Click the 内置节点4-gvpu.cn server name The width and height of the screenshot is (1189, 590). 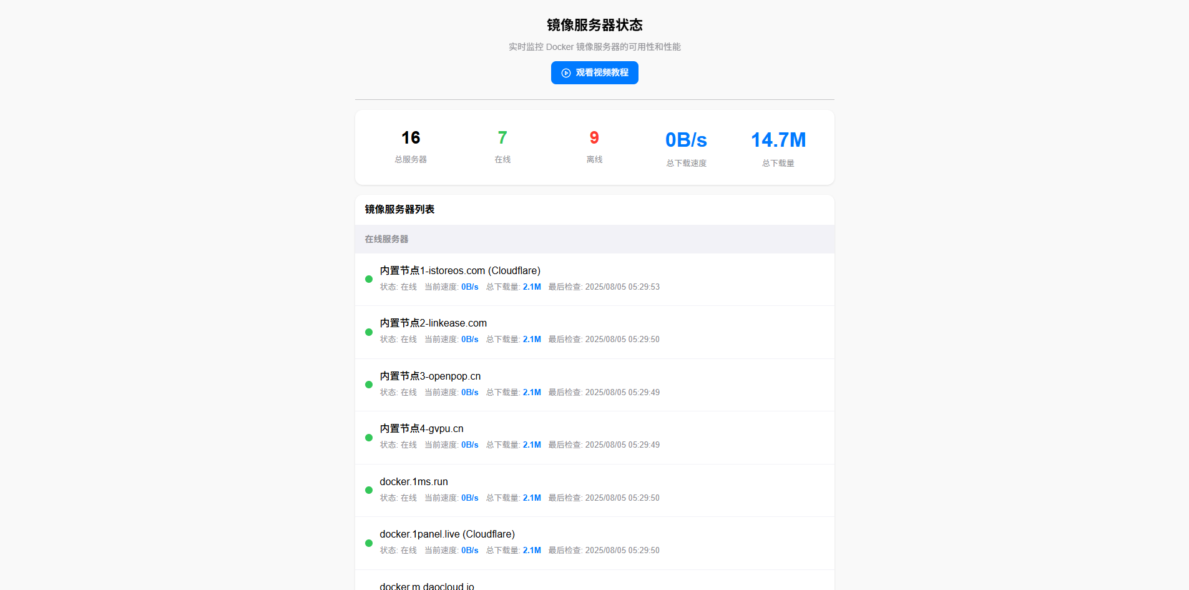421,428
